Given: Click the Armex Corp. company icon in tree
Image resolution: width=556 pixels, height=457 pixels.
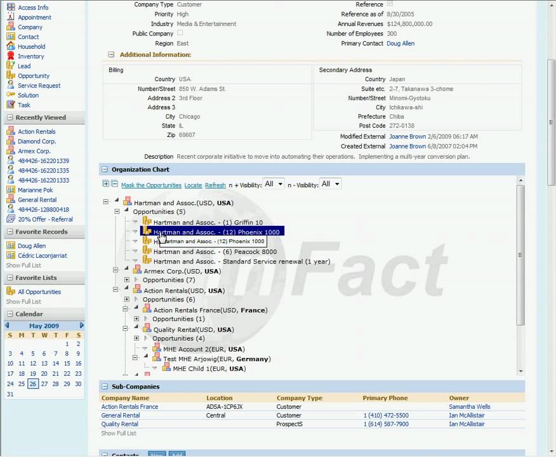Looking at the screenshot, I should point(137,270).
